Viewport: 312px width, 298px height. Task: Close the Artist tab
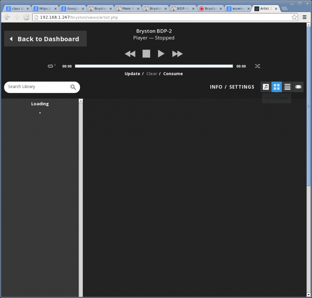coord(276,9)
